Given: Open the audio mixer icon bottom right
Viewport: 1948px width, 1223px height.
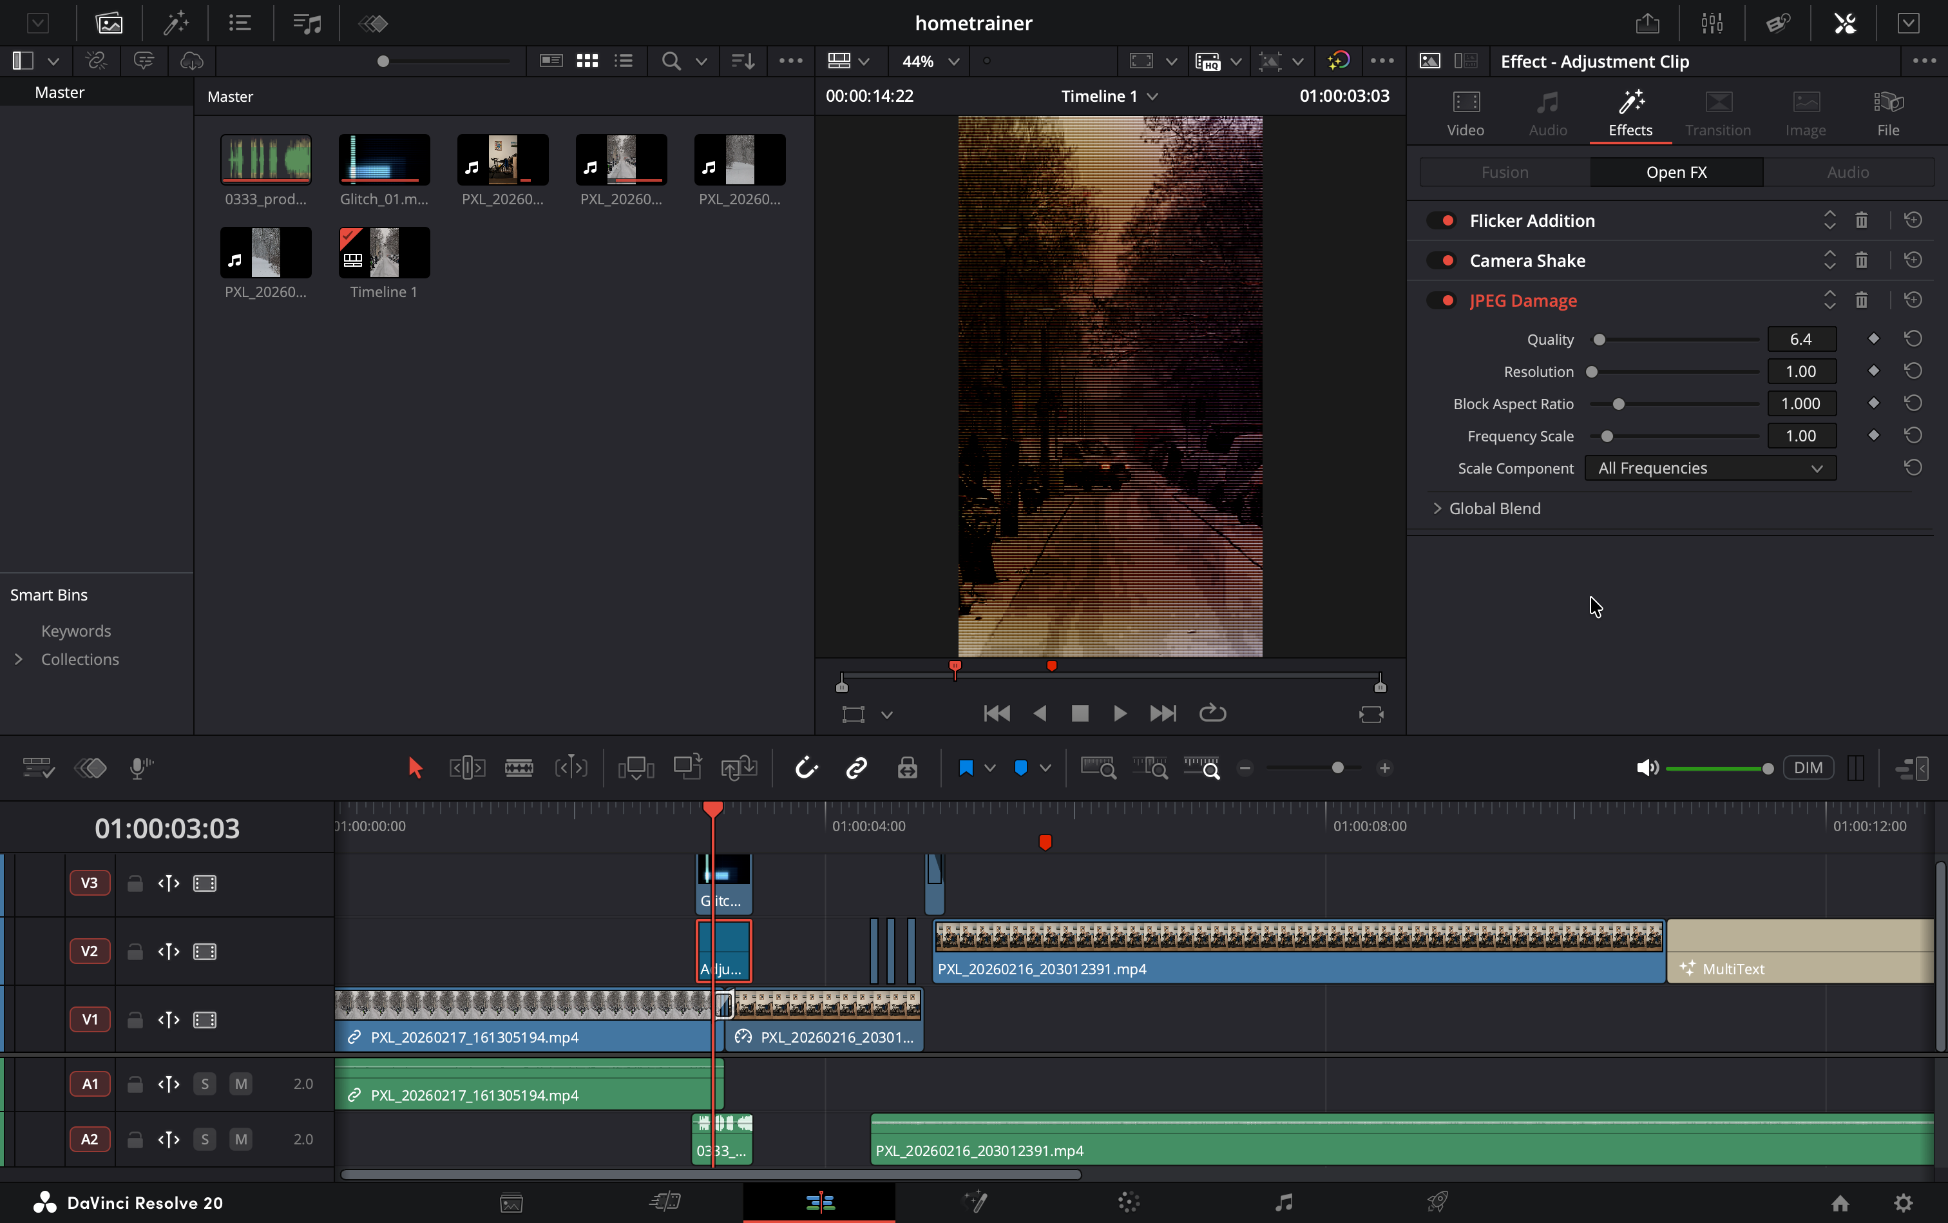Looking at the screenshot, I should (x=1912, y=767).
